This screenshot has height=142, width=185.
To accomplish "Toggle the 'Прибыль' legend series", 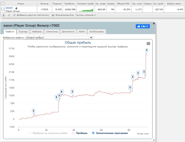I will tap(80, 133).
